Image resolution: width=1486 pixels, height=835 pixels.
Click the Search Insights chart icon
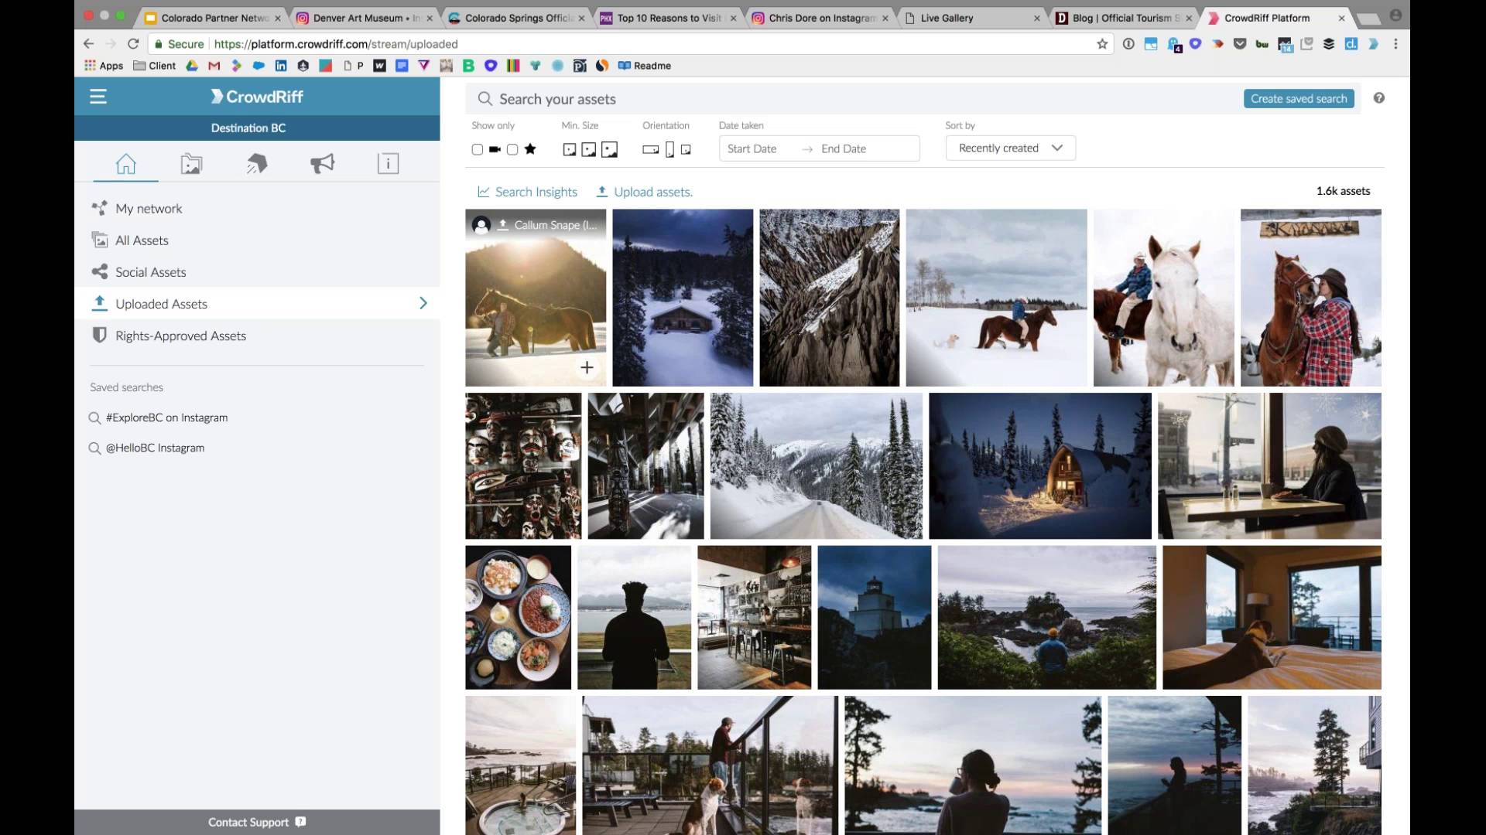[483, 191]
